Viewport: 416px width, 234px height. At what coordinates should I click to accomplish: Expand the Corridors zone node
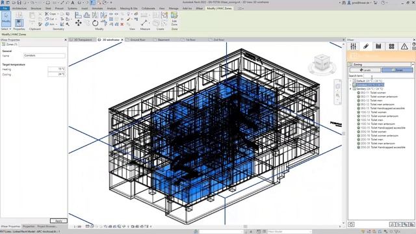[350, 85]
